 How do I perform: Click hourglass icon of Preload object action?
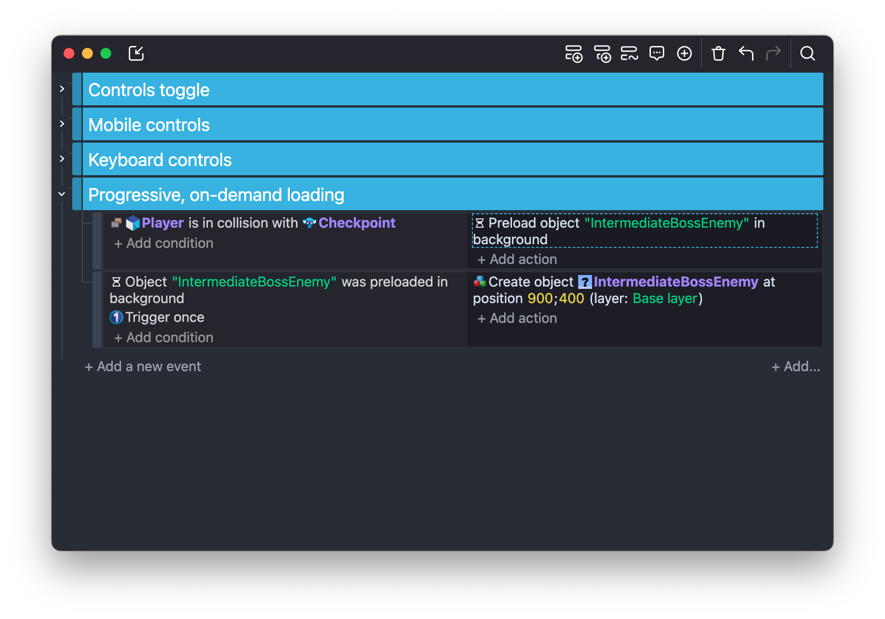click(480, 223)
